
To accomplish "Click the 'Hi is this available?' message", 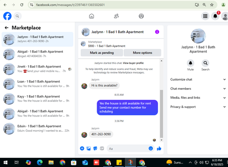I will click(x=104, y=85).
